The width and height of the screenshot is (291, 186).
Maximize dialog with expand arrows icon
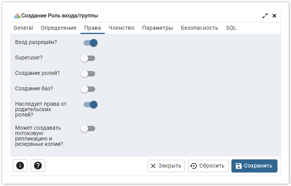coord(265,16)
